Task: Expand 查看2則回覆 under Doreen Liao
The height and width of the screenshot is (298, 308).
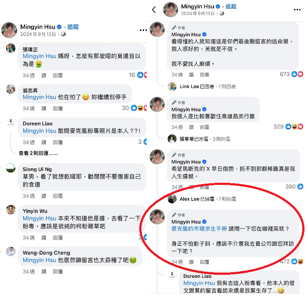Action: coord(38,153)
